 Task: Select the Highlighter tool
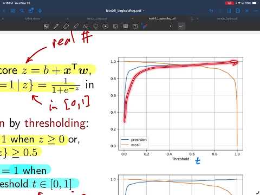(76, 27)
